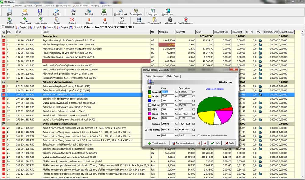Open the Video návod icon

tap(170, 19)
